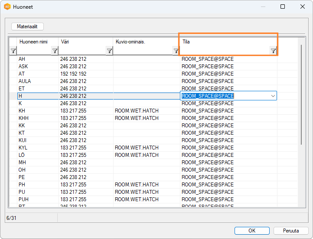Open the Tila dropdown for row H
Viewport: 313px width, 239px height.
pos(273,96)
